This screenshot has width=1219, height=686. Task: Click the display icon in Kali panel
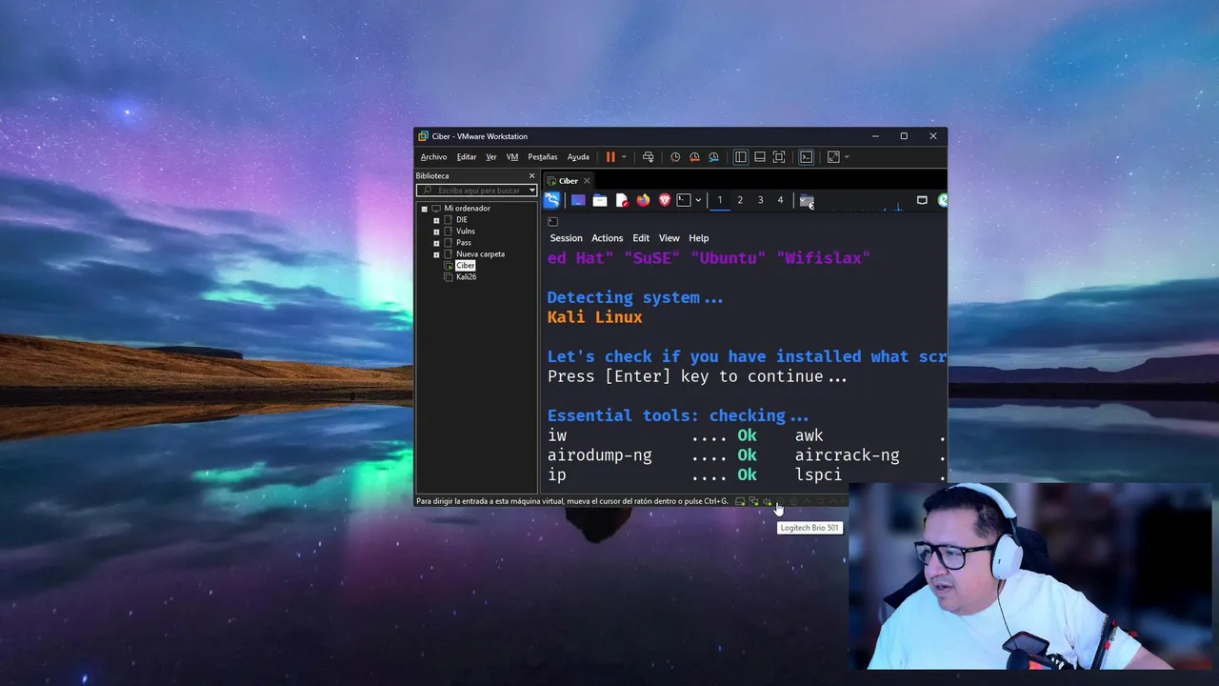[922, 200]
